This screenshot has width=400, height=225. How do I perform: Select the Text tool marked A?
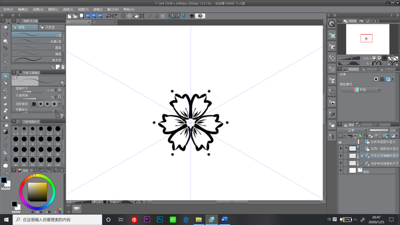[x=5, y=159]
